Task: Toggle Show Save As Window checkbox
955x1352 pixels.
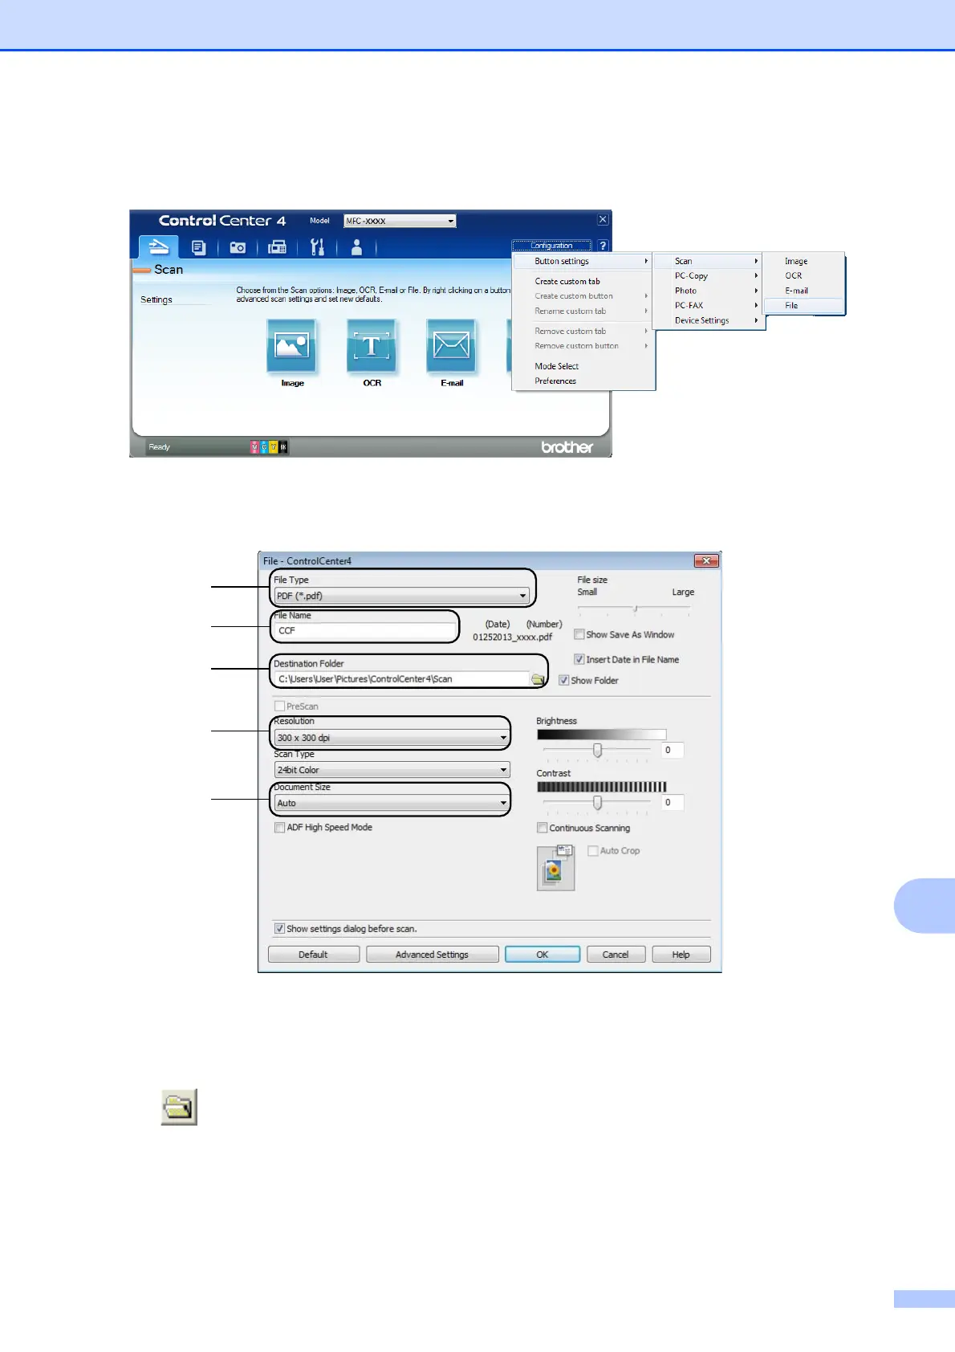Action: point(579,634)
